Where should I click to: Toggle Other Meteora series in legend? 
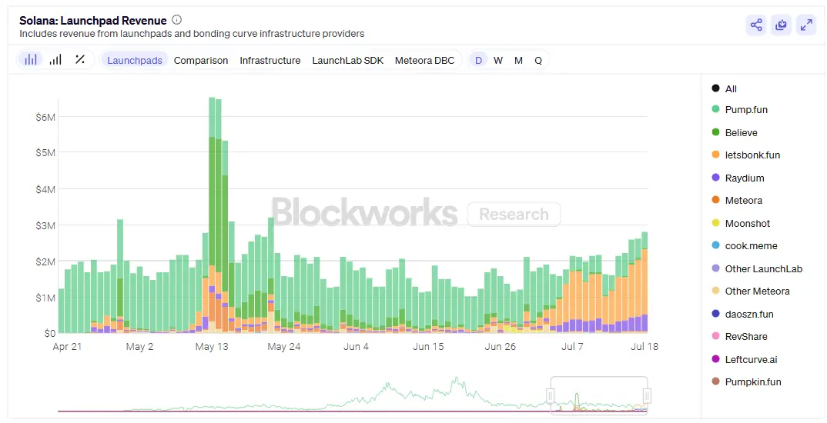click(x=751, y=291)
